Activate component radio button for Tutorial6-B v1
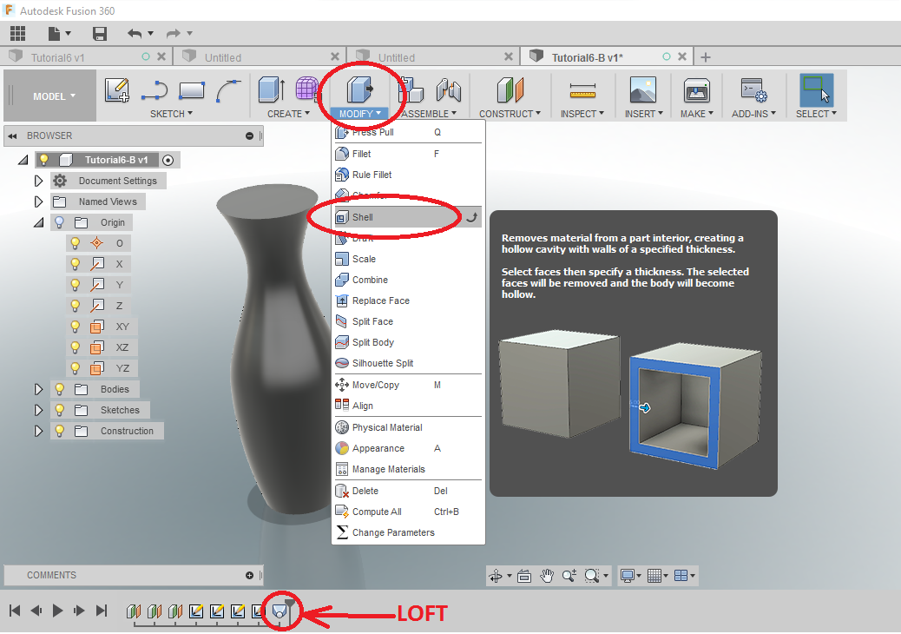The height and width of the screenshot is (634, 901). (168, 161)
